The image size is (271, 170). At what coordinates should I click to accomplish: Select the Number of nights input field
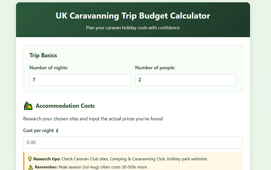80,80
